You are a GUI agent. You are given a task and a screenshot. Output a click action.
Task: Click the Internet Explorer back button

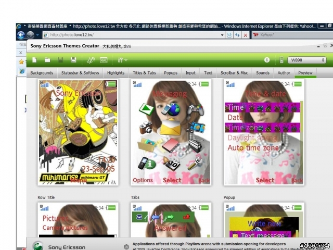click(21, 35)
